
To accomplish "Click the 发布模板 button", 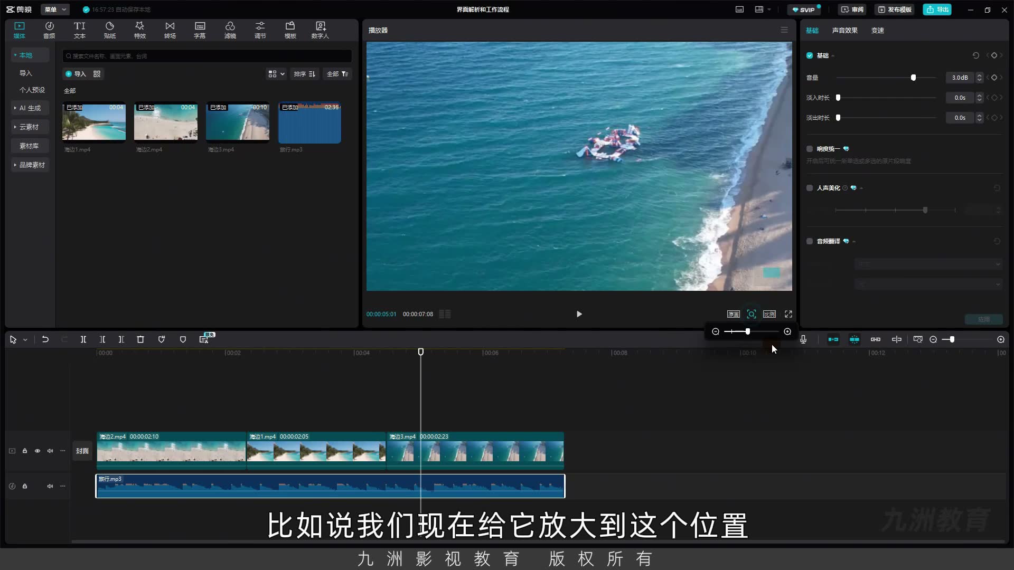I will pyautogui.click(x=894, y=9).
